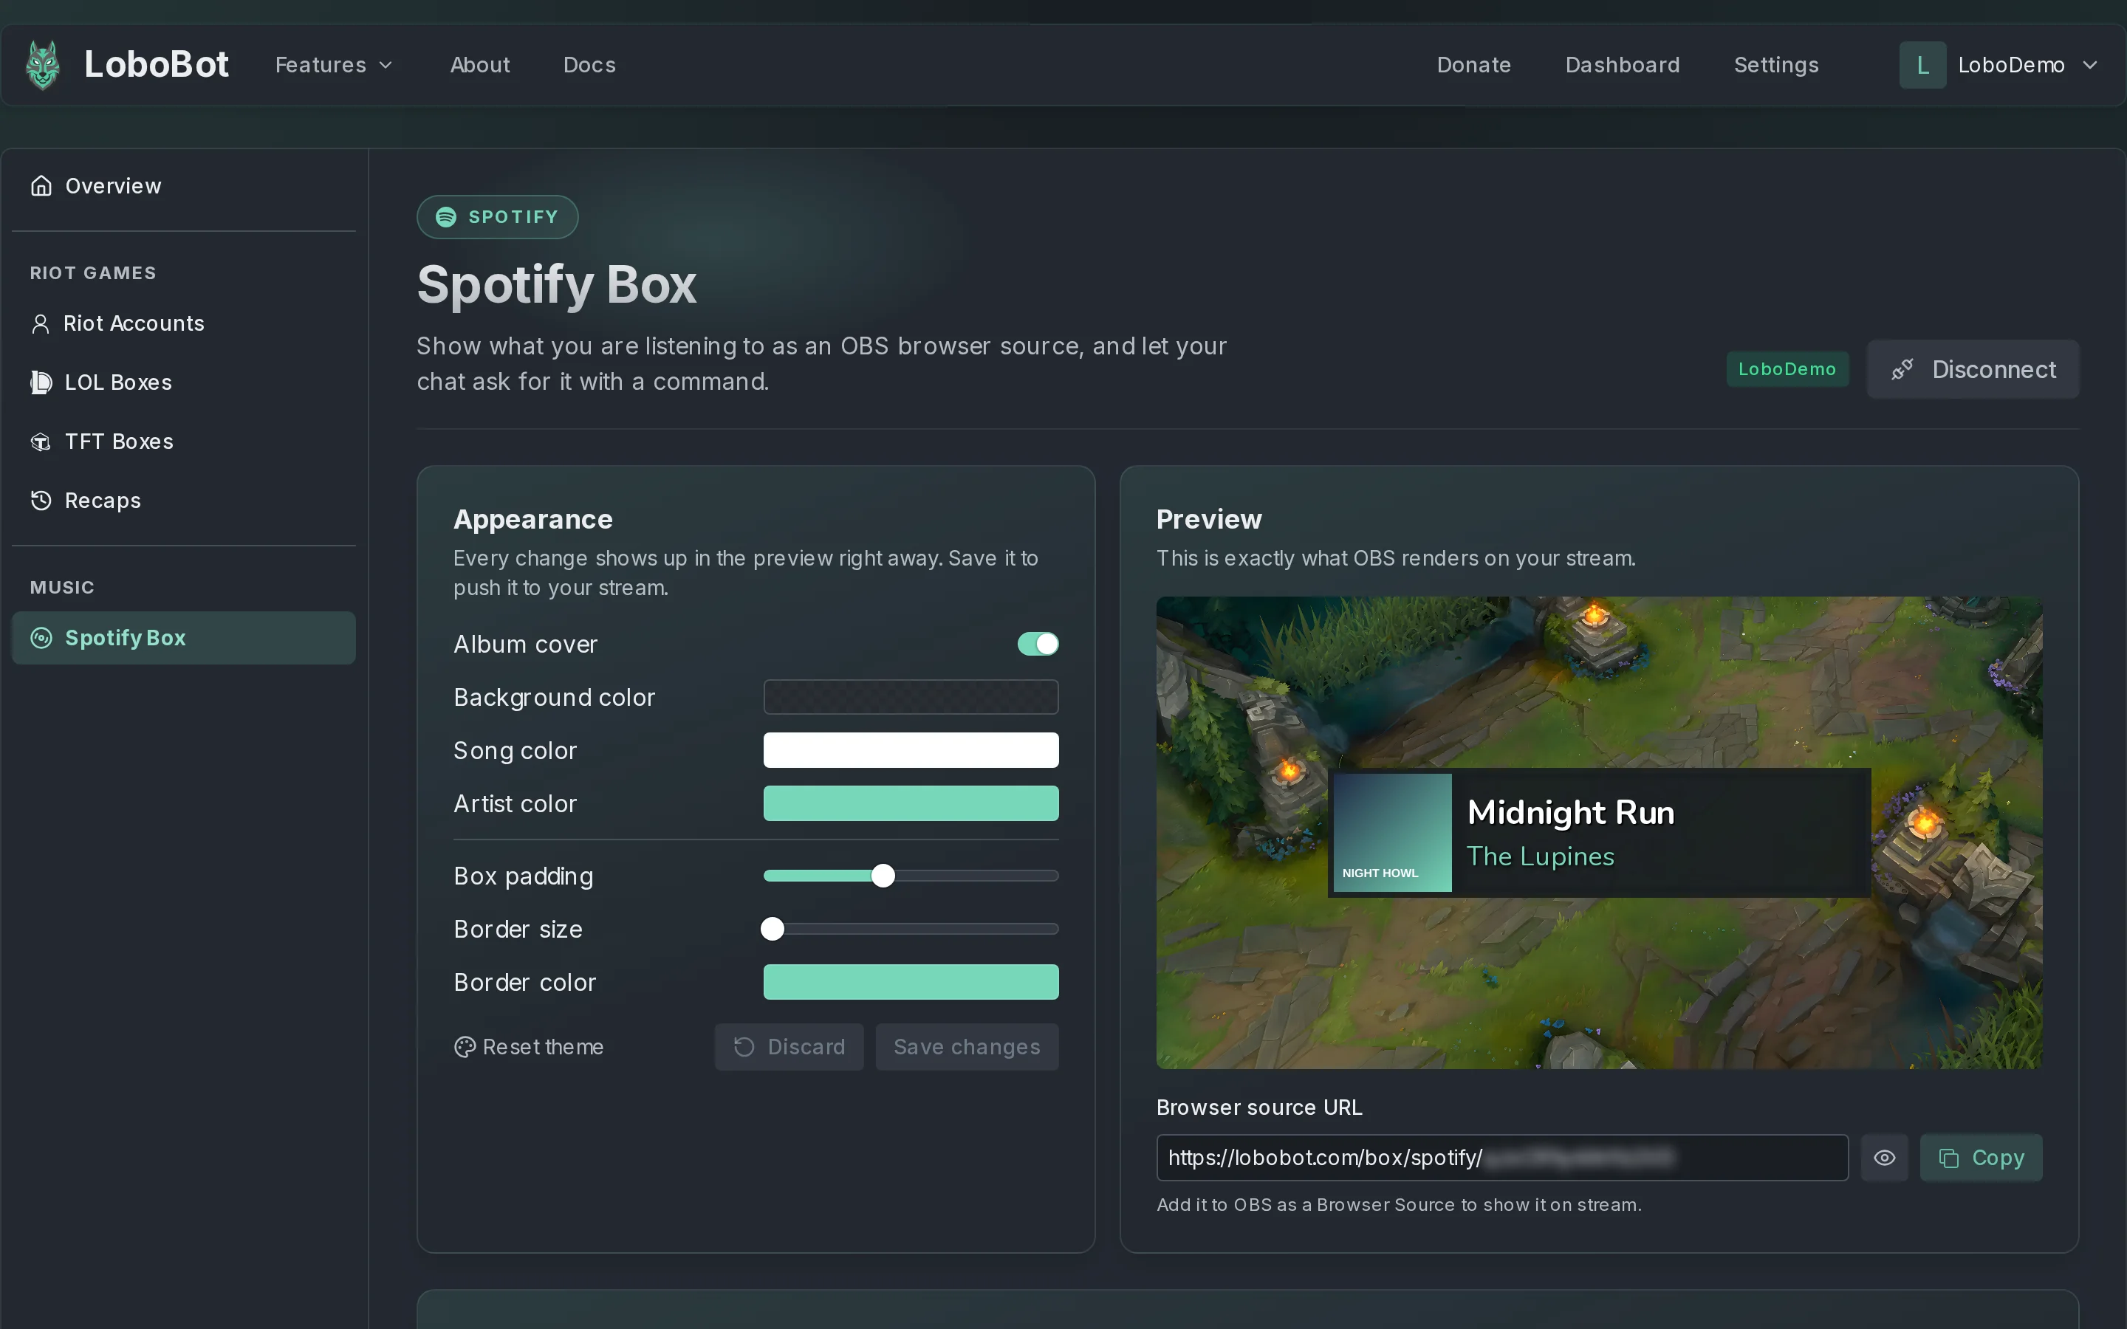The height and width of the screenshot is (1329, 2127).
Task: Click the Overview home icon in sidebar
Action: tap(41, 185)
